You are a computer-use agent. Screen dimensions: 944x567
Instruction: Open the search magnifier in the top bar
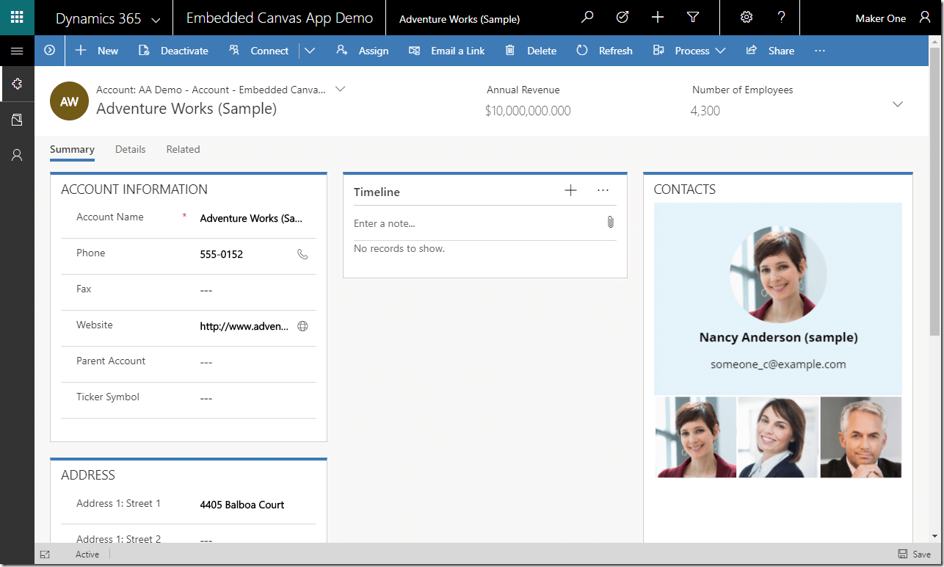point(586,16)
